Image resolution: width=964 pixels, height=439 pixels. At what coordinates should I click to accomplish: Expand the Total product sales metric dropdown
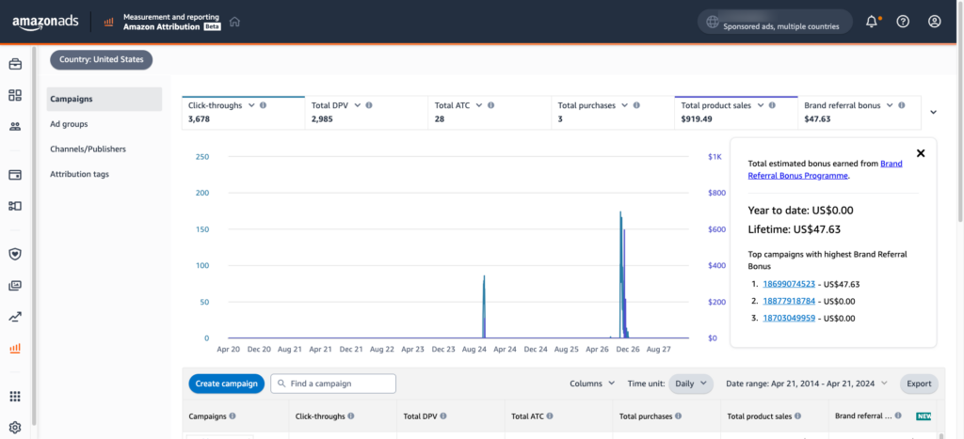pos(760,105)
